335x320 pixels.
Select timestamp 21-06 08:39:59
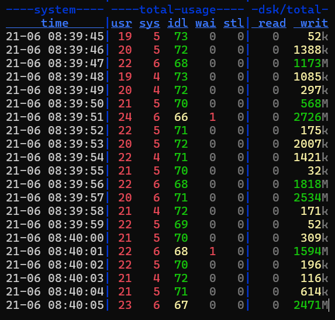tap(55, 224)
